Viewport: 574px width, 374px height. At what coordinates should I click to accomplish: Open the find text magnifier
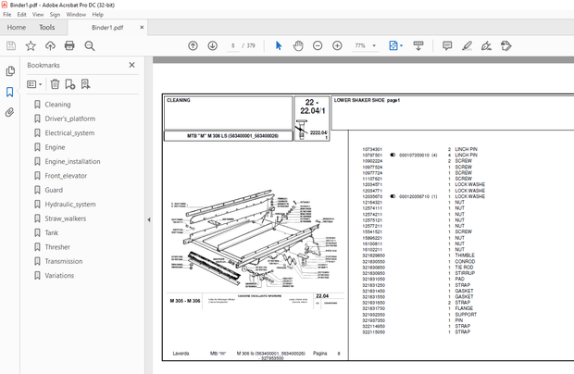[90, 45]
